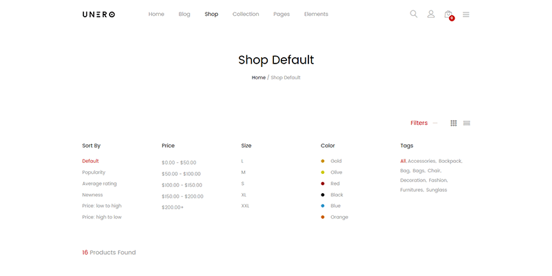Screen dimensions: 552x276
Task: Switch to list view layout
Action: tap(466, 123)
